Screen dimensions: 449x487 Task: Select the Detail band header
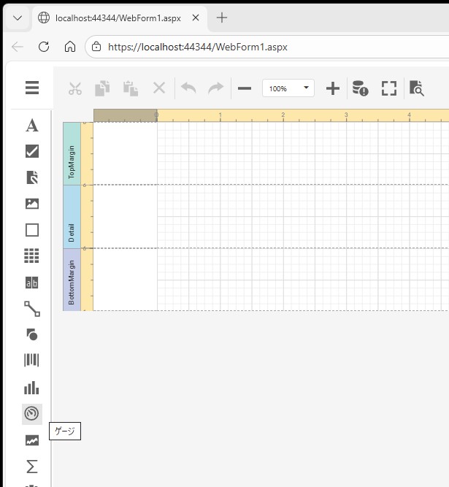point(72,217)
